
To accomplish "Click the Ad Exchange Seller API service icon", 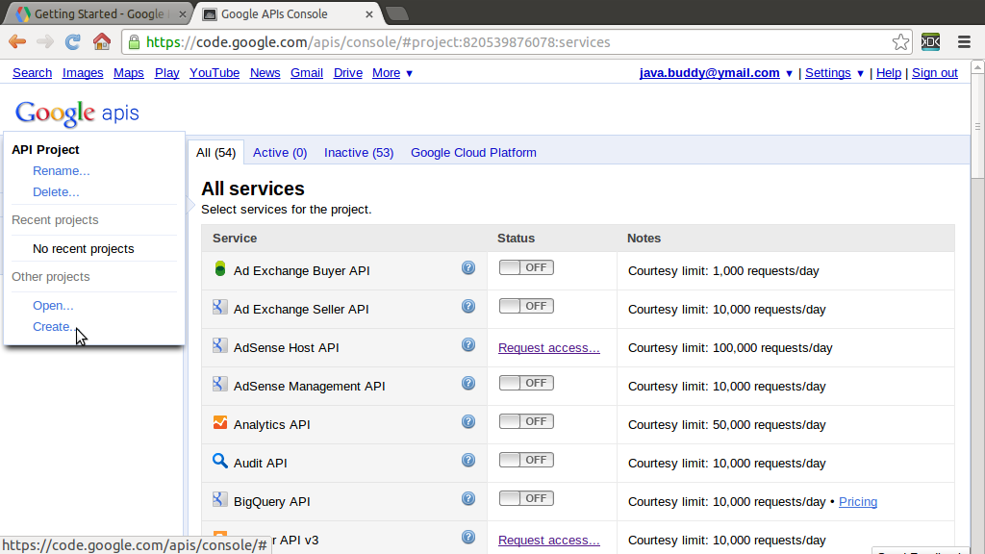I will pyautogui.click(x=220, y=307).
